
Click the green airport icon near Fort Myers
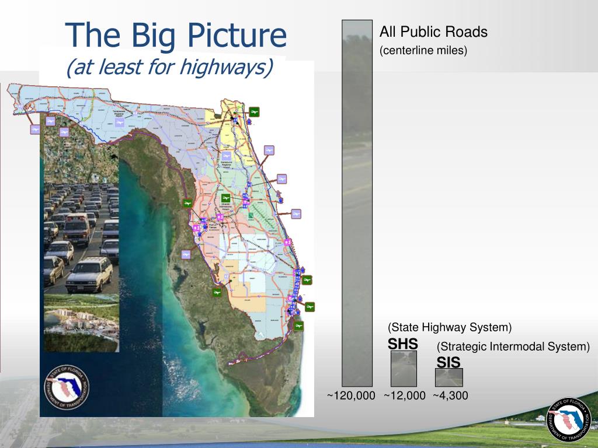pos(217,293)
